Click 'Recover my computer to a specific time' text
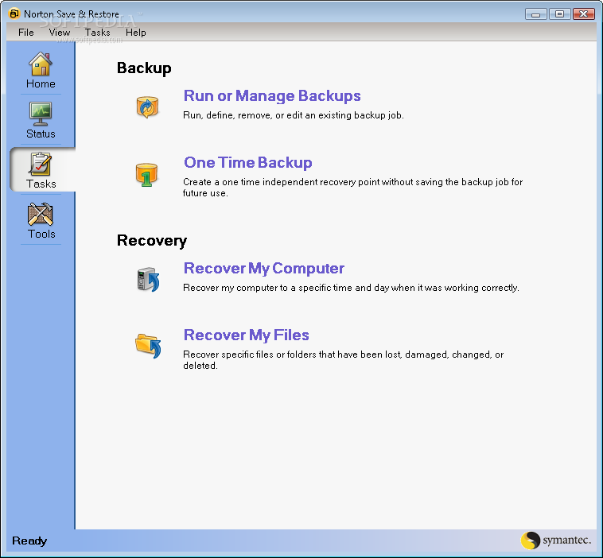Viewport: 603px width, 558px height. tap(351, 288)
